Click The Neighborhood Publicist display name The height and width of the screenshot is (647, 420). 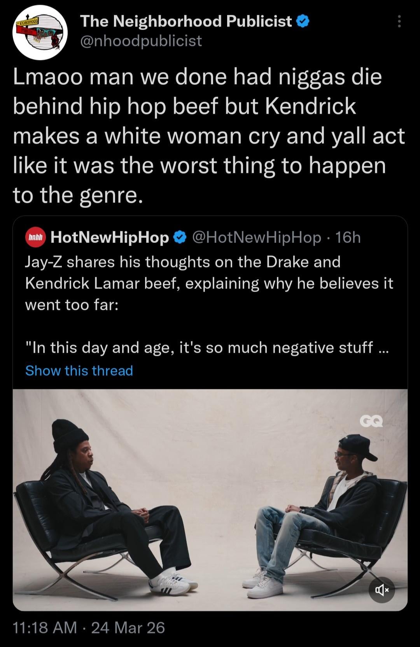pos(186,21)
